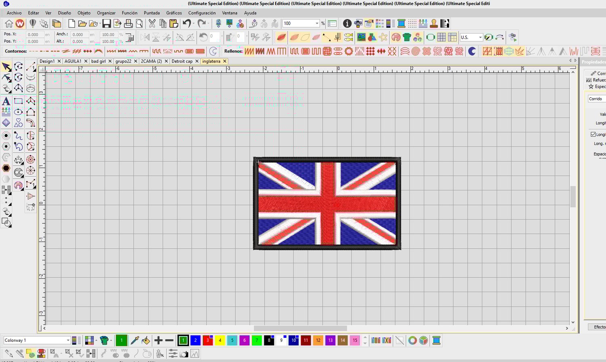Toggle show grid display
606x362 pixels.
(x=441, y=38)
